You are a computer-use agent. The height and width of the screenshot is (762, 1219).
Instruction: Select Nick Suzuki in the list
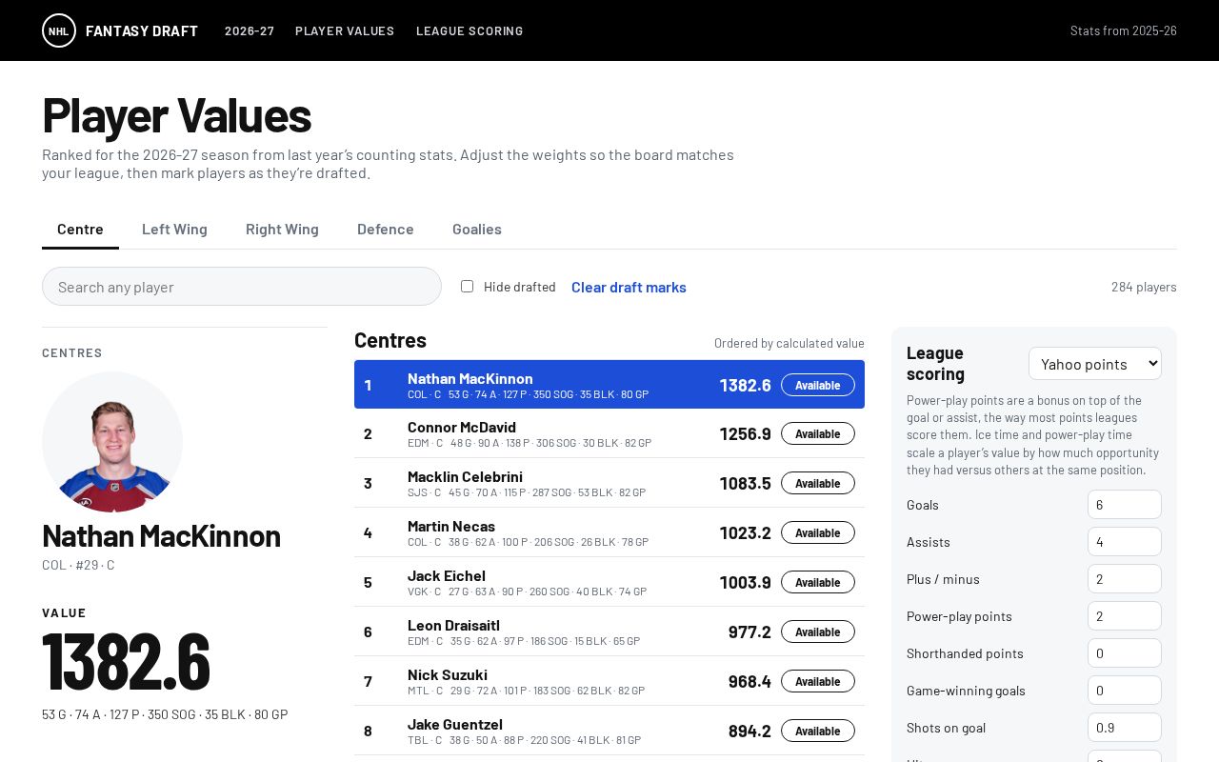pos(609,681)
